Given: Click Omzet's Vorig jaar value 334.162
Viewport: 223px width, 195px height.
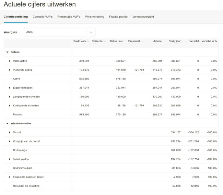Looking at the screenshot, I should click(x=176, y=132).
